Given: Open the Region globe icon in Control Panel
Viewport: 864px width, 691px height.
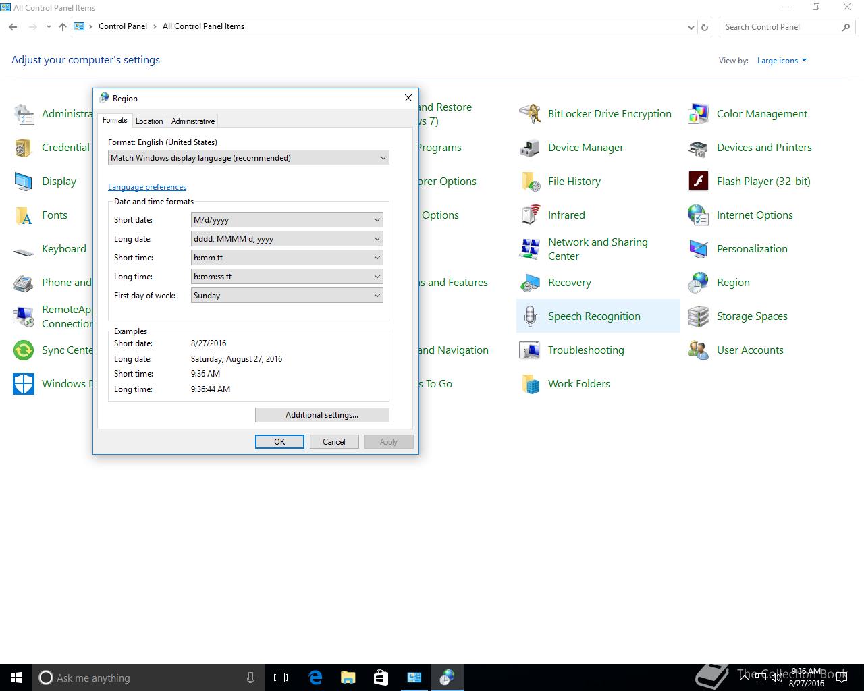Looking at the screenshot, I should 699,283.
